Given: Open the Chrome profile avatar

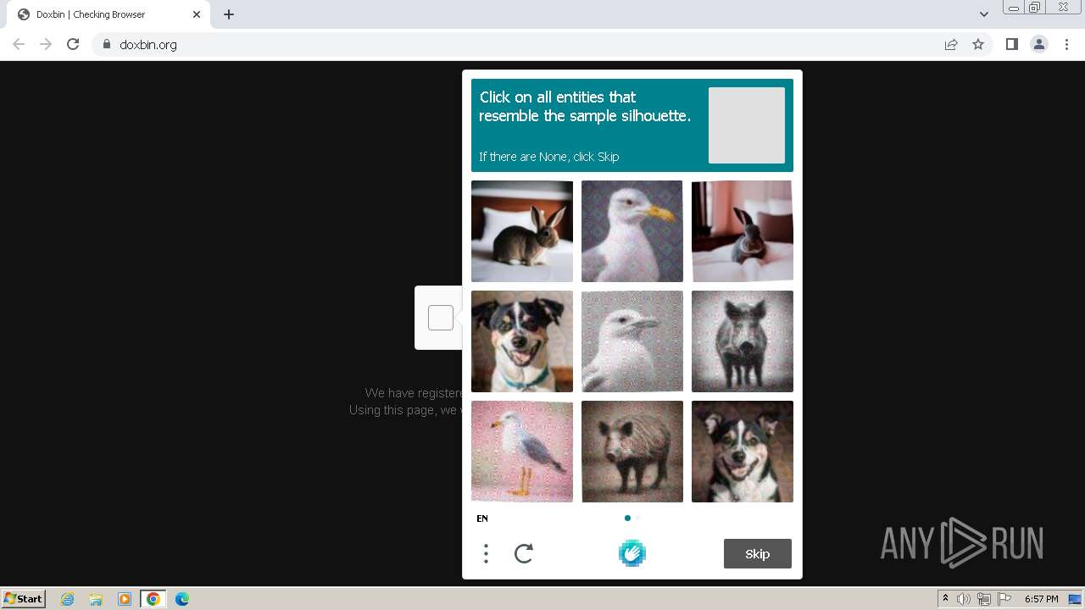Looking at the screenshot, I should tap(1039, 44).
